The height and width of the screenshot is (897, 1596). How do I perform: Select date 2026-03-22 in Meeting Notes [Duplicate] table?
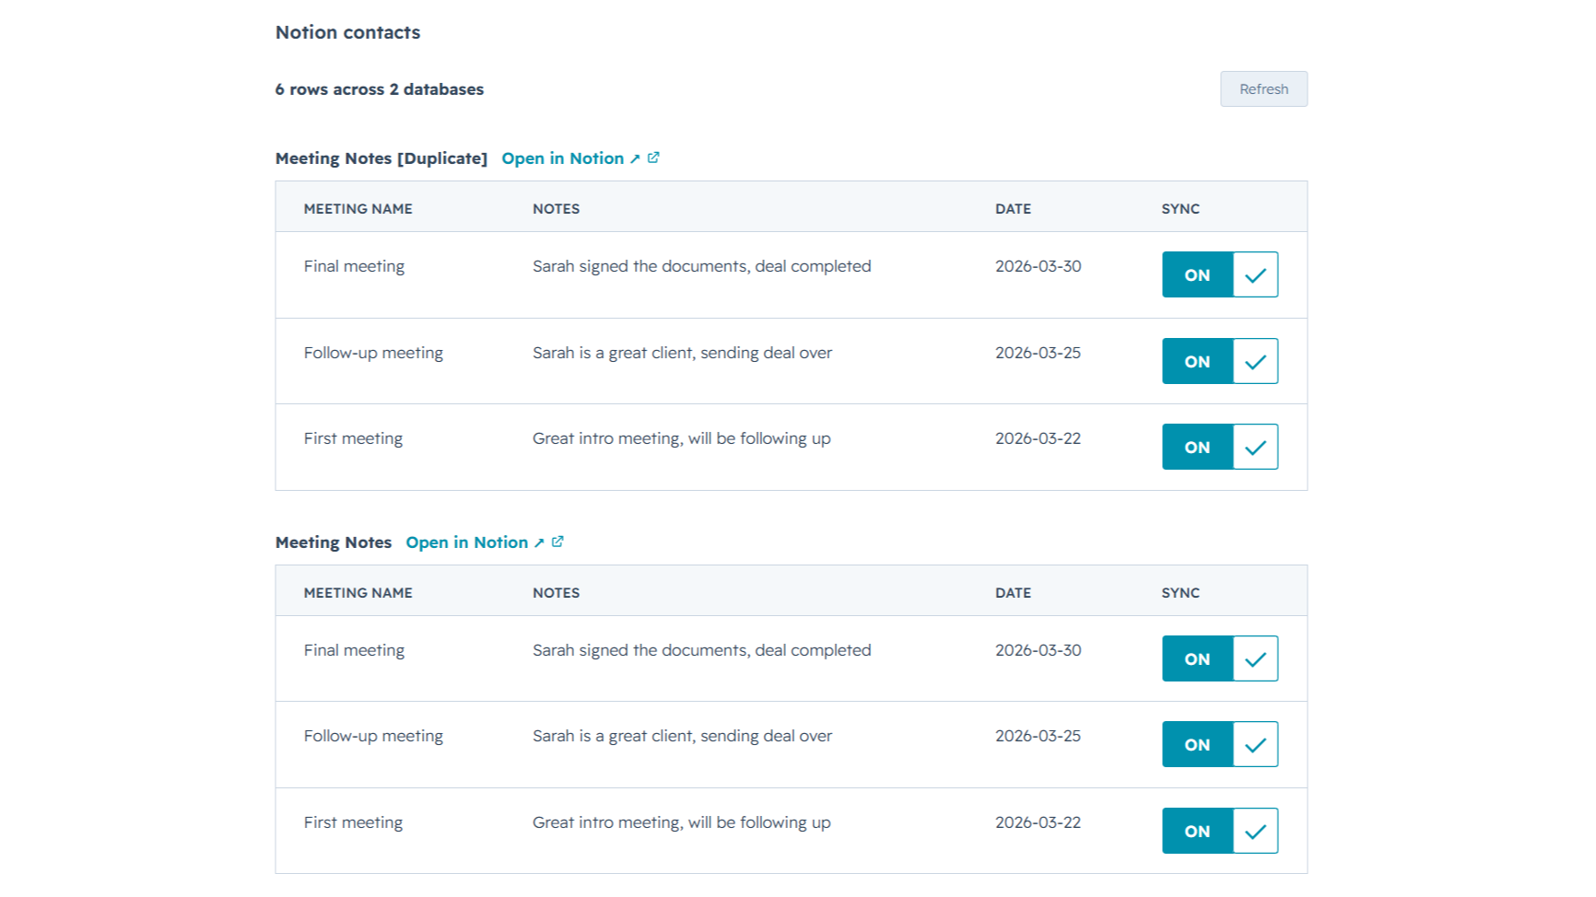tap(1038, 438)
